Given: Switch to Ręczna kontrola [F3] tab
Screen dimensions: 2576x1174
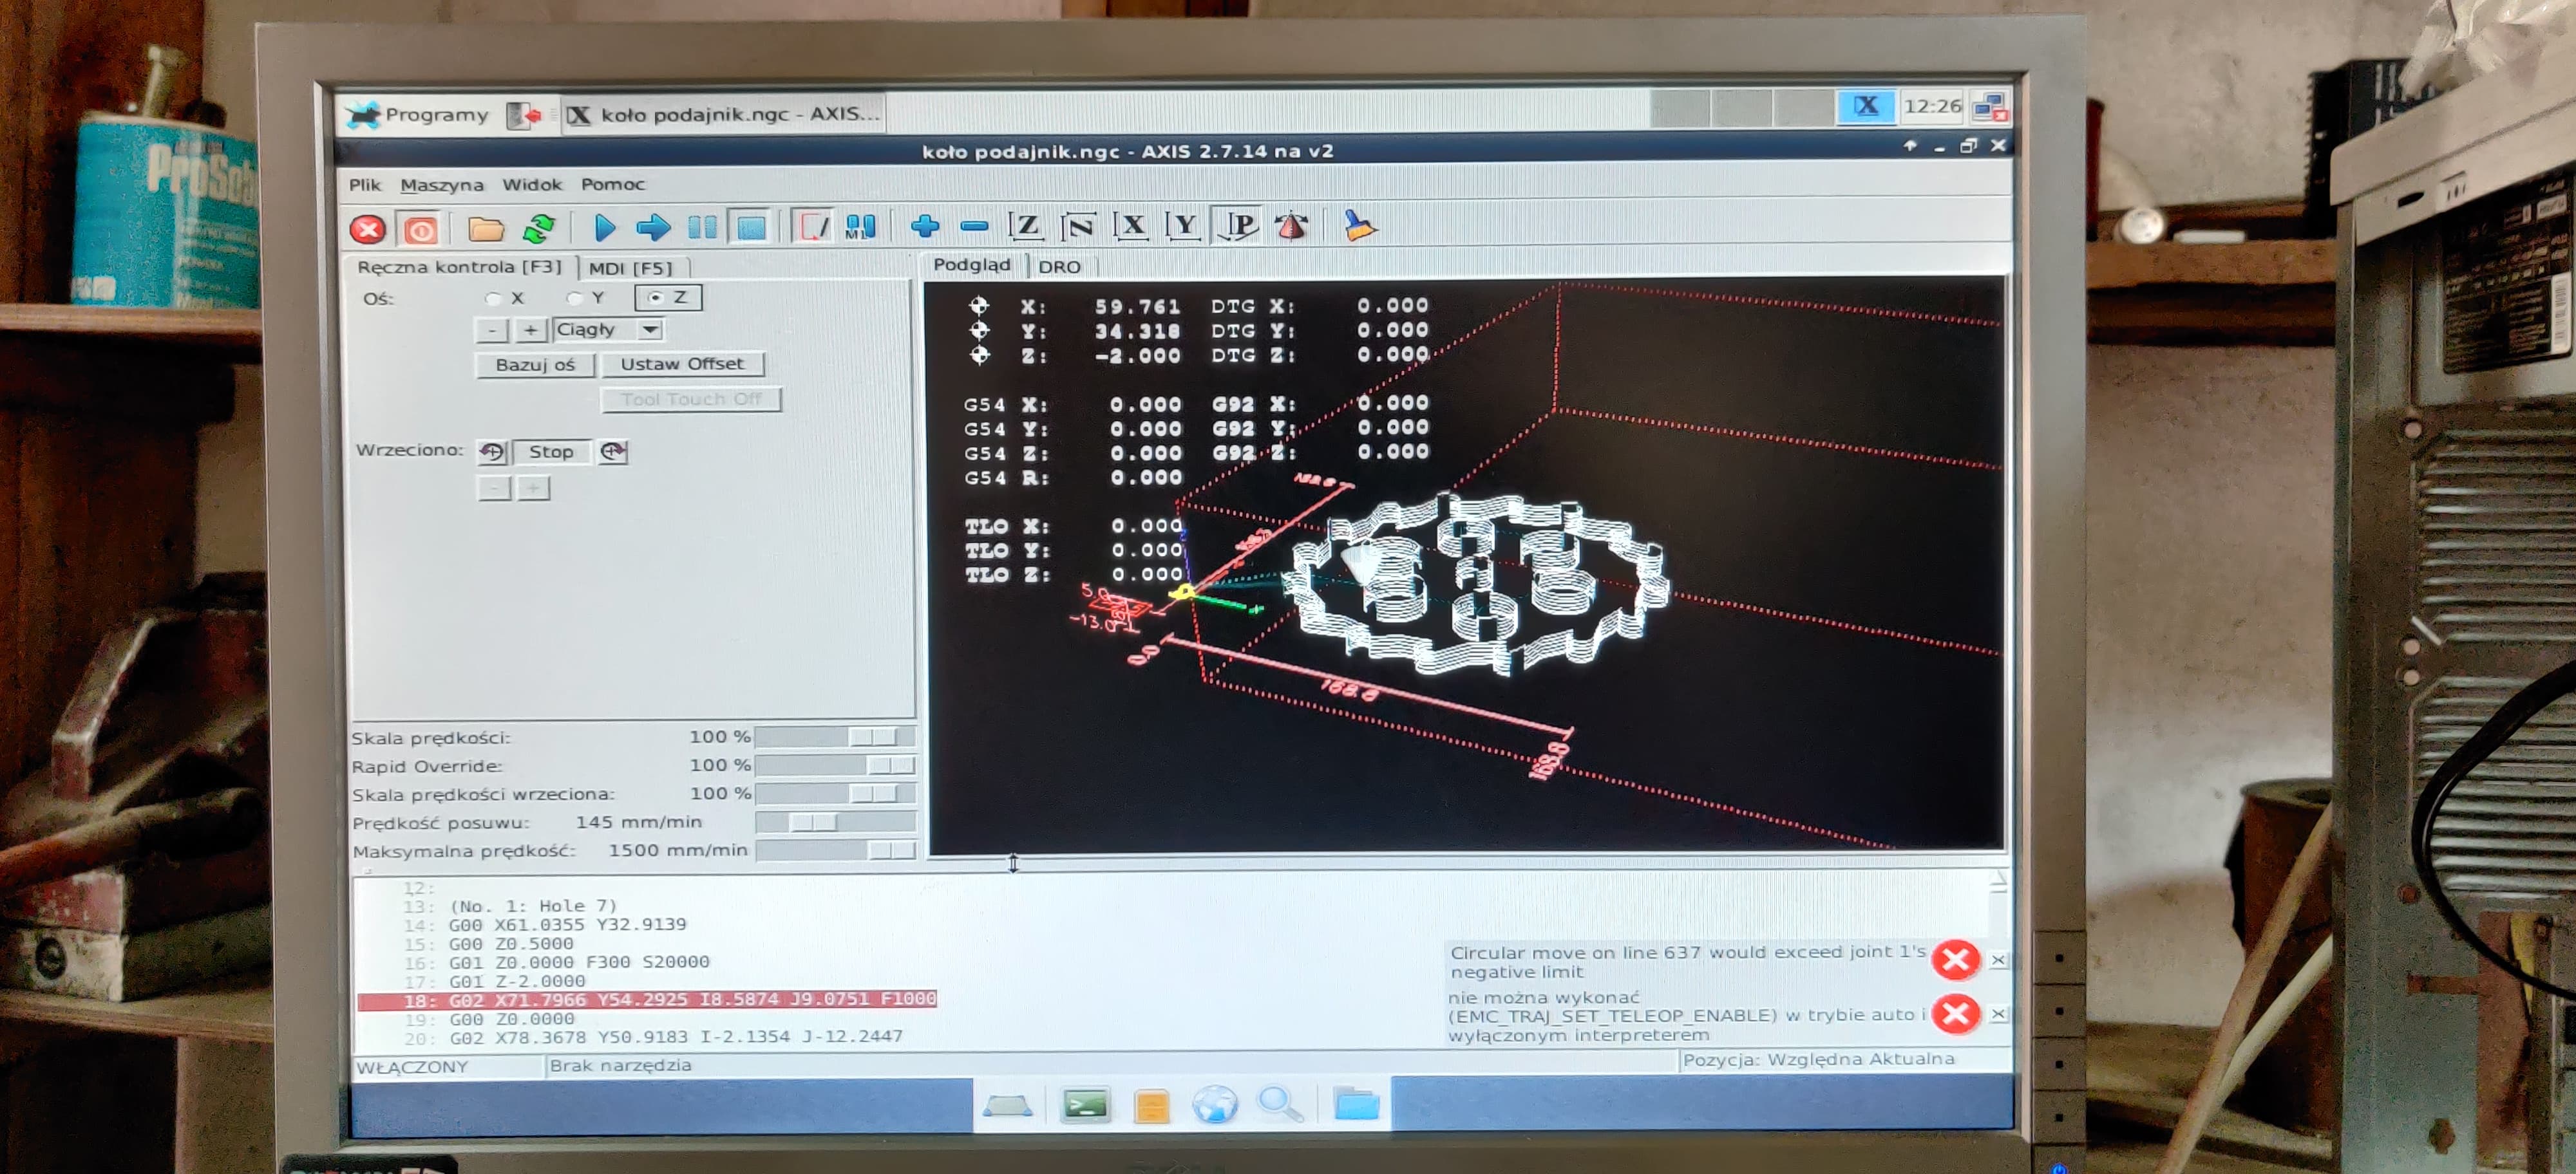Looking at the screenshot, I should (x=460, y=266).
